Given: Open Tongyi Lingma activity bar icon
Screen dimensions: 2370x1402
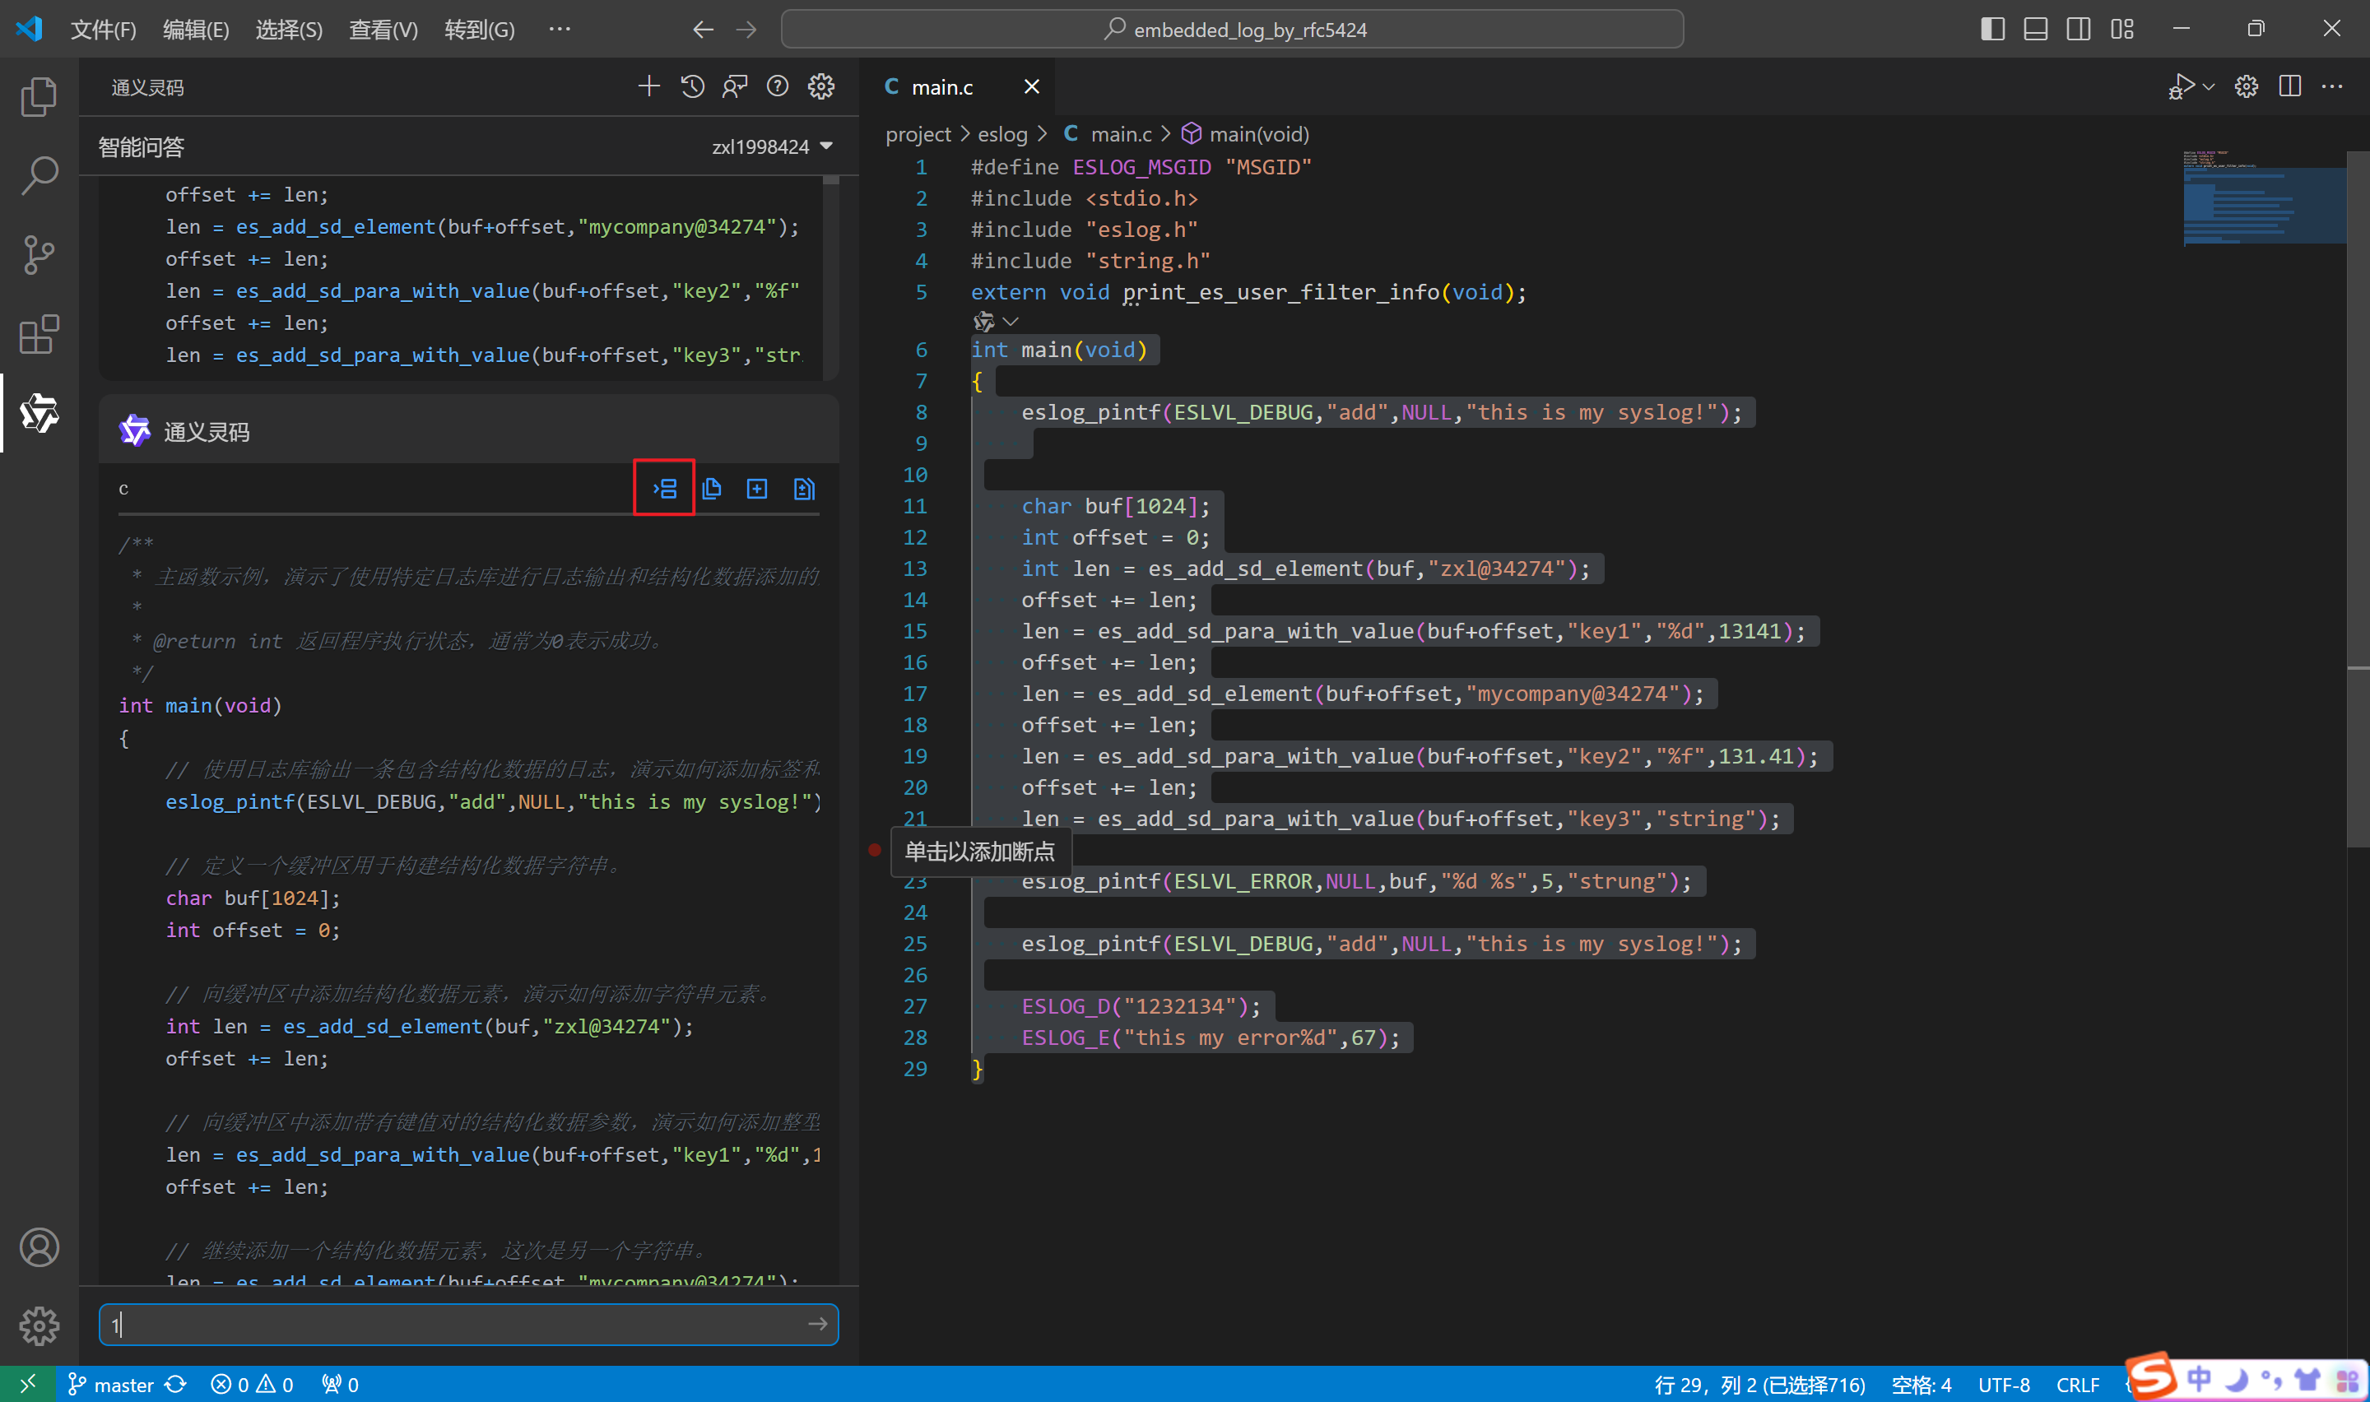Looking at the screenshot, I should pos(39,413).
